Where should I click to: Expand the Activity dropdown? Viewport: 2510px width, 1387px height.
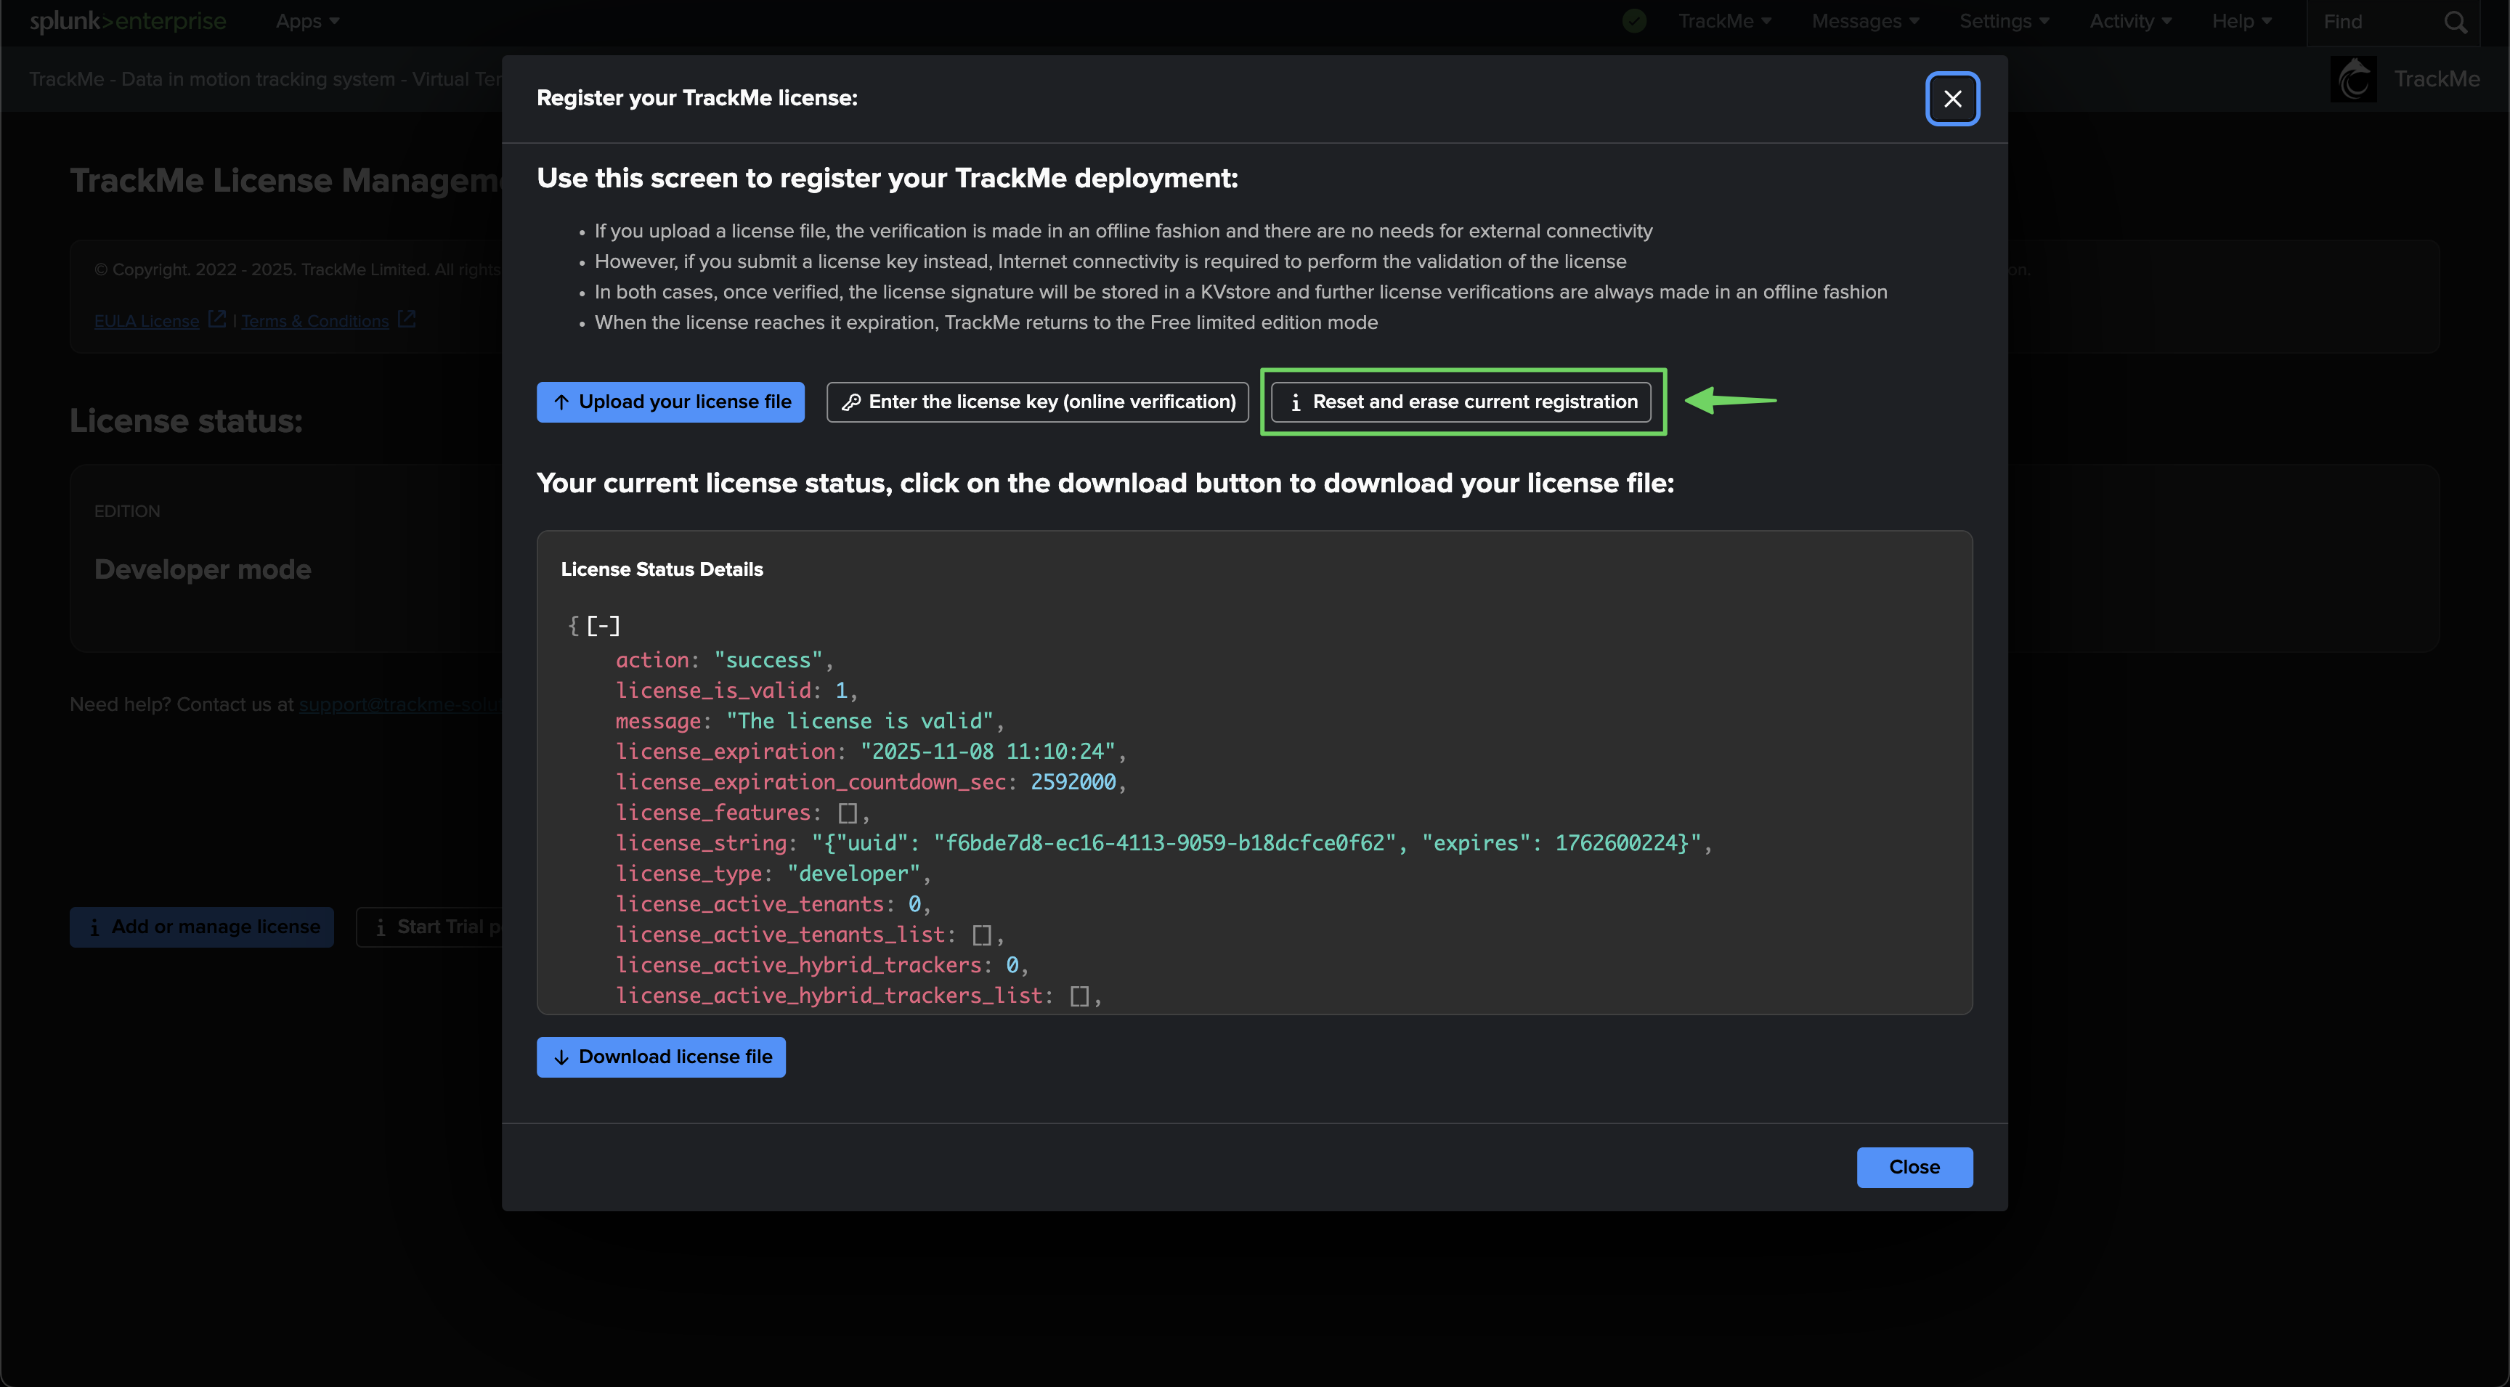(x=2130, y=22)
